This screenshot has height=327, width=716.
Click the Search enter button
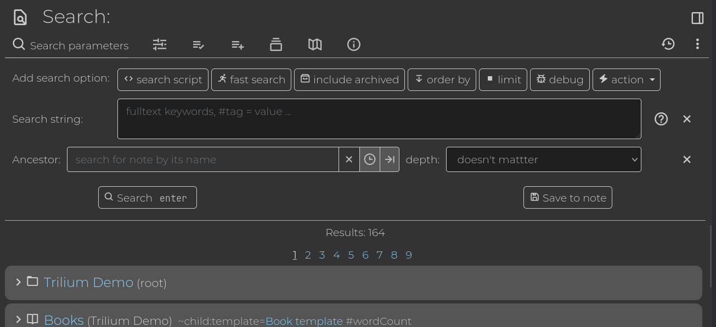148,198
